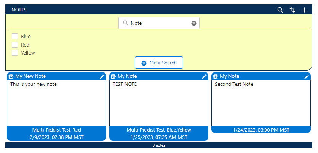Click note icon on Second Test Note header
Image resolution: width=318 pixels, height=153 pixels.
216,77
